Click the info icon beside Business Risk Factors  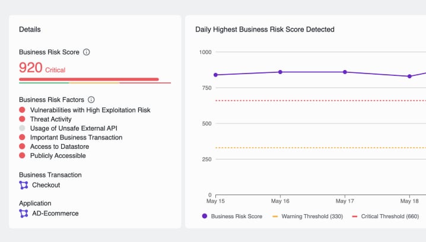pyautogui.click(x=91, y=100)
